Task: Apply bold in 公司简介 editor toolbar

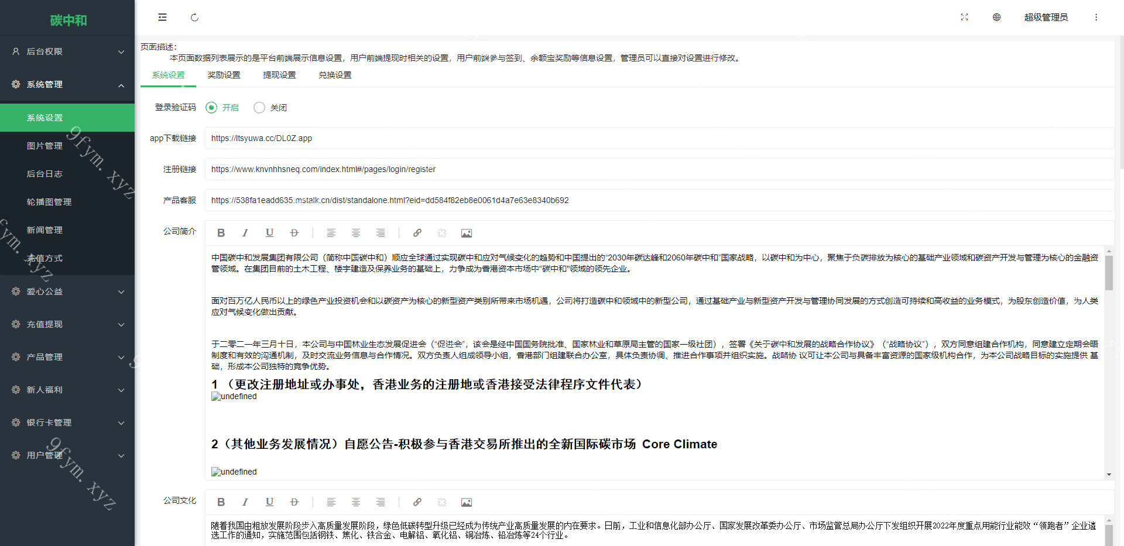Action: (221, 233)
